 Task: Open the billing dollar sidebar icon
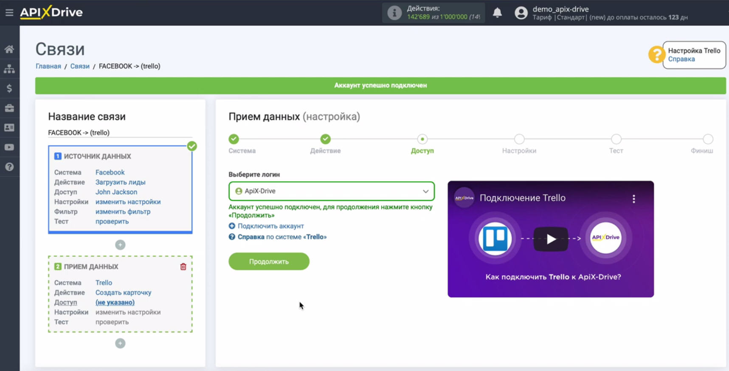click(x=9, y=88)
